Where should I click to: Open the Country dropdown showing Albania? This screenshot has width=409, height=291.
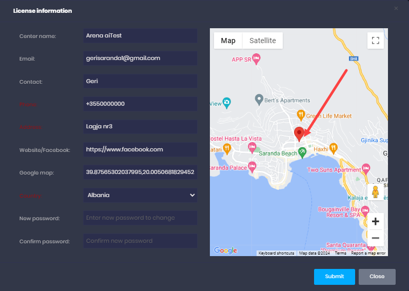pyautogui.click(x=140, y=195)
